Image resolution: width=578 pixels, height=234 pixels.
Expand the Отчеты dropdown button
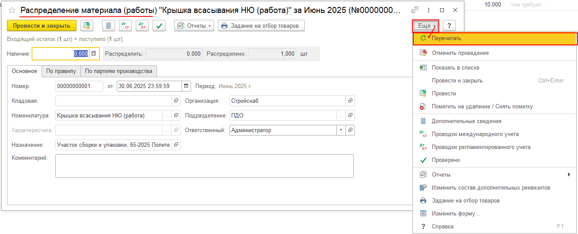click(194, 26)
